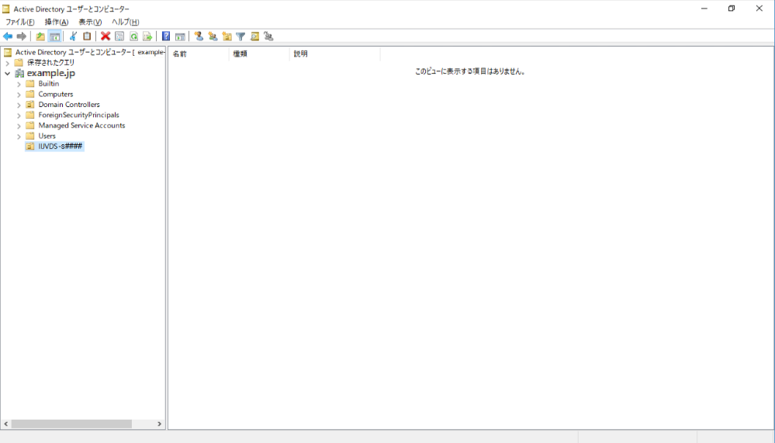Create new organizational unit toolbar icon
The width and height of the screenshot is (775, 443).
[227, 36]
